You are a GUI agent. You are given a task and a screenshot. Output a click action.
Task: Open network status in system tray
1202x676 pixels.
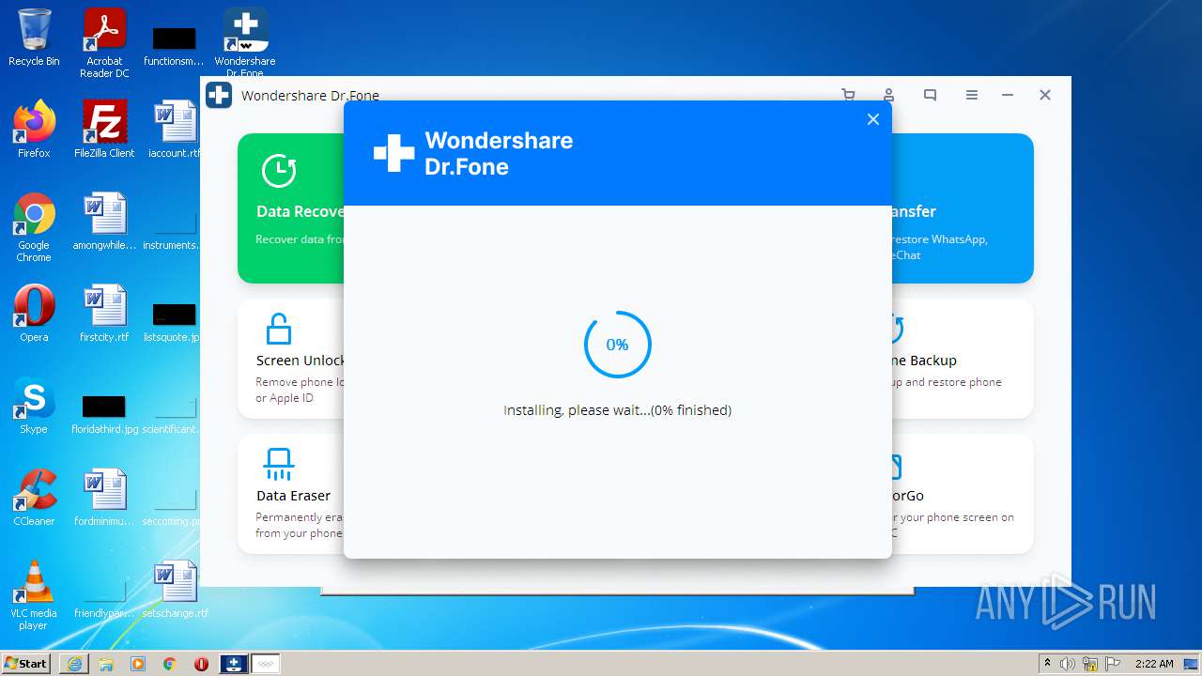(x=1091, y=664)
